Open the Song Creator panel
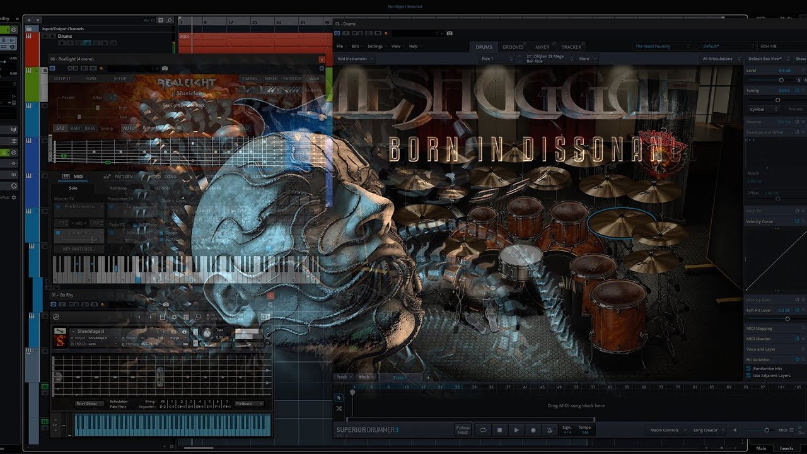 tap(706, 430)
